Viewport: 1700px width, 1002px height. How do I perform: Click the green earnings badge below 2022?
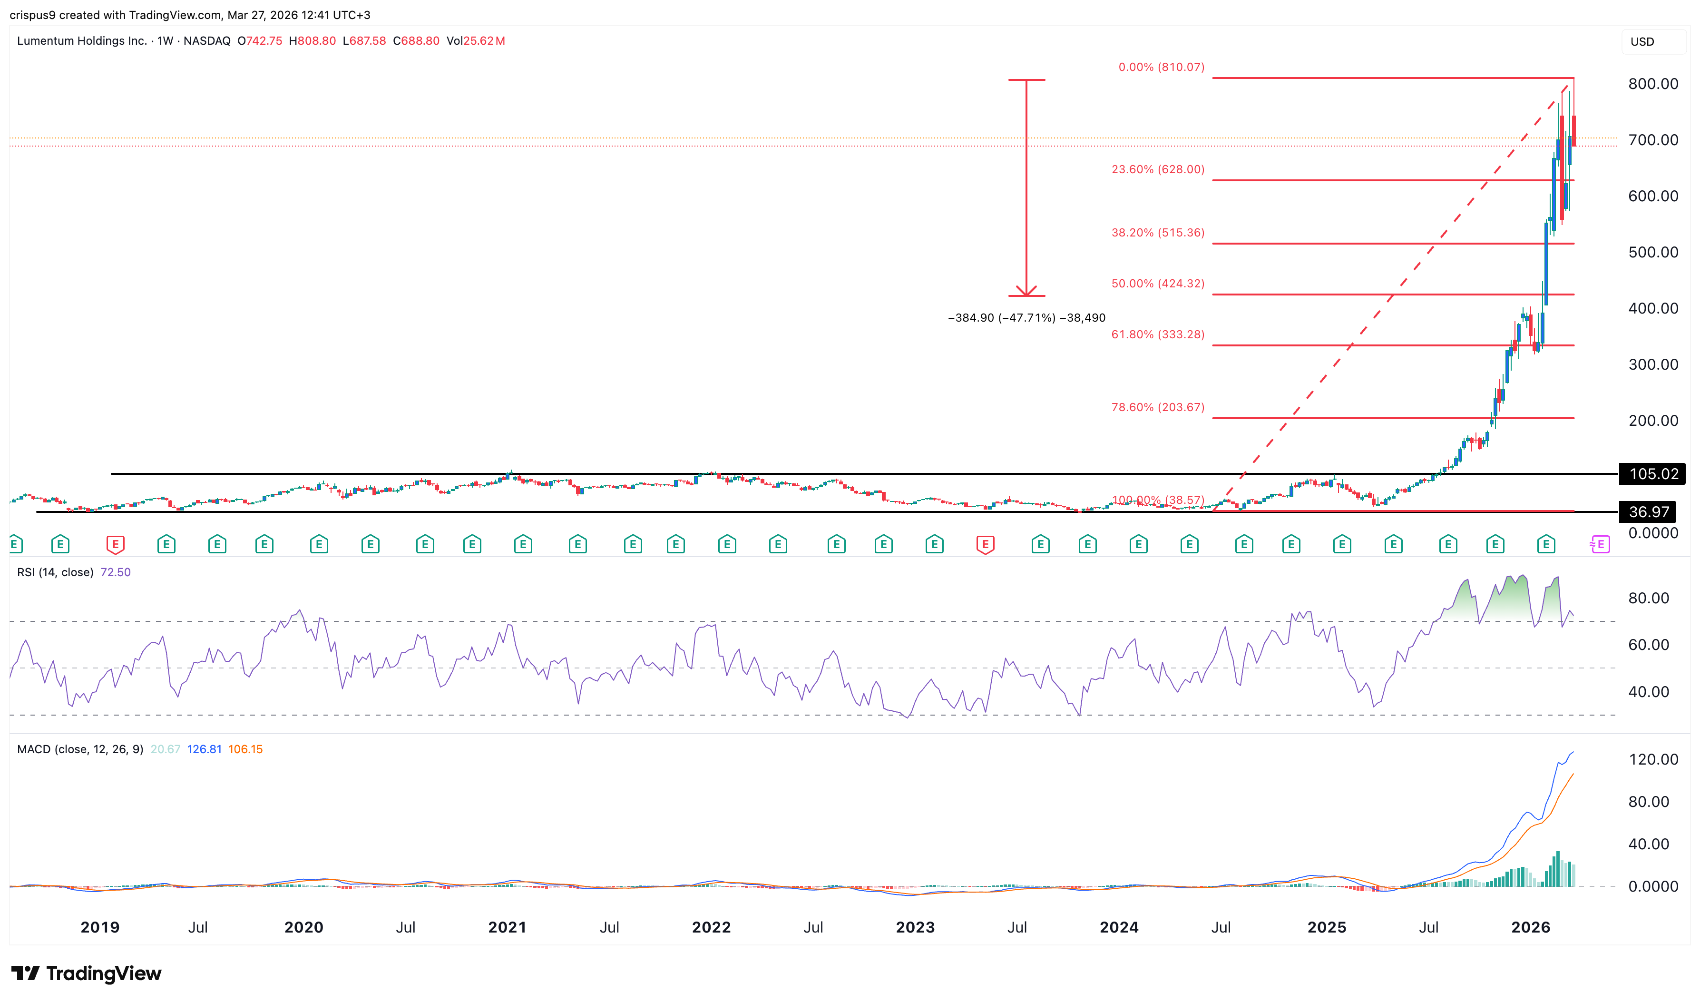(x=727, y=544)
